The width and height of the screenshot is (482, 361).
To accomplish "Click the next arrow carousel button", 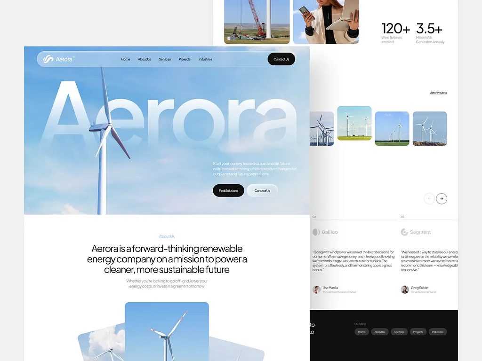I will coord(441,199).
